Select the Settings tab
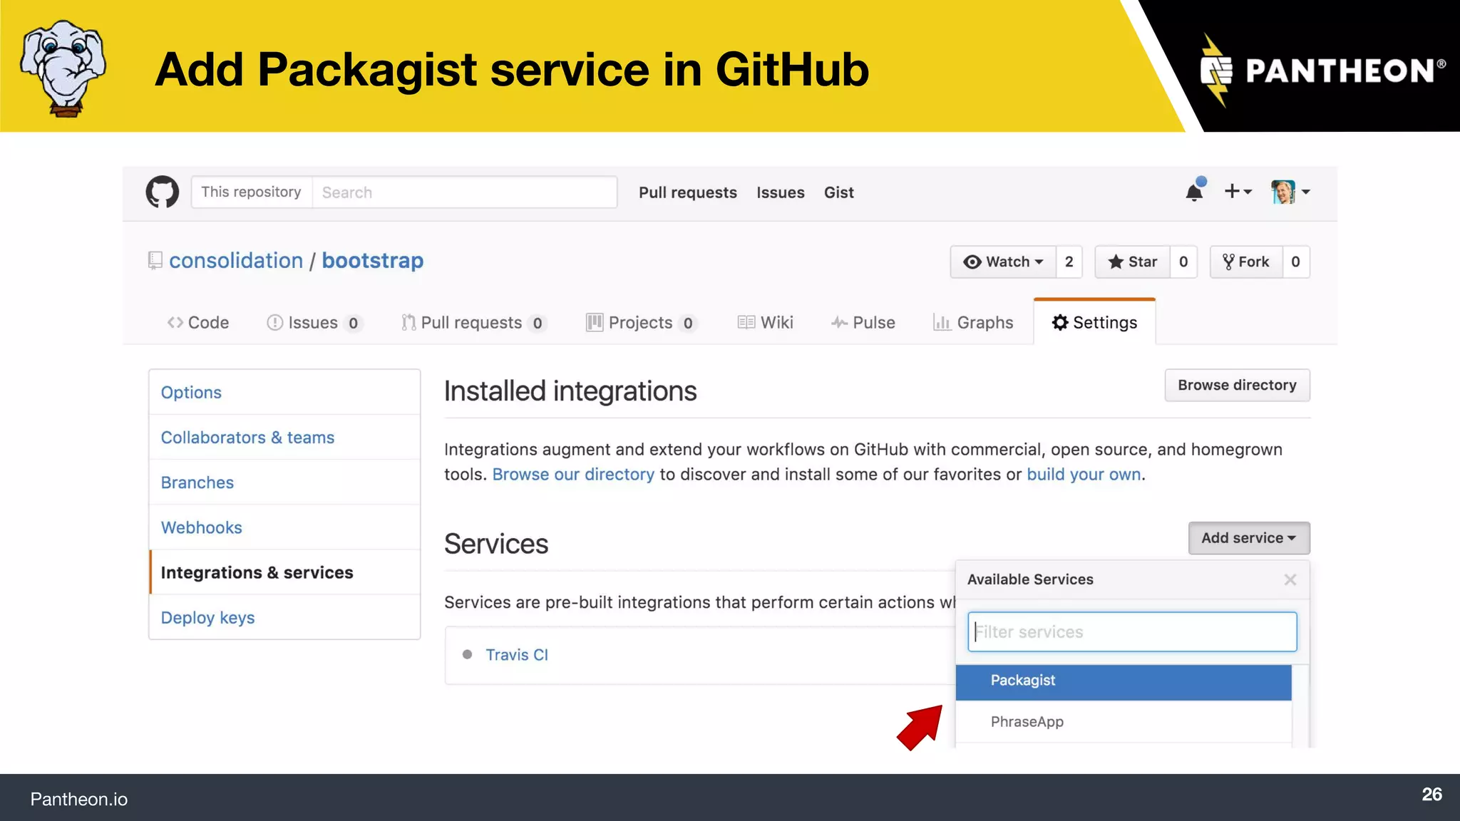This screenshot has width=1460, height=821. pyautogui.click(x=1094, y=322)
